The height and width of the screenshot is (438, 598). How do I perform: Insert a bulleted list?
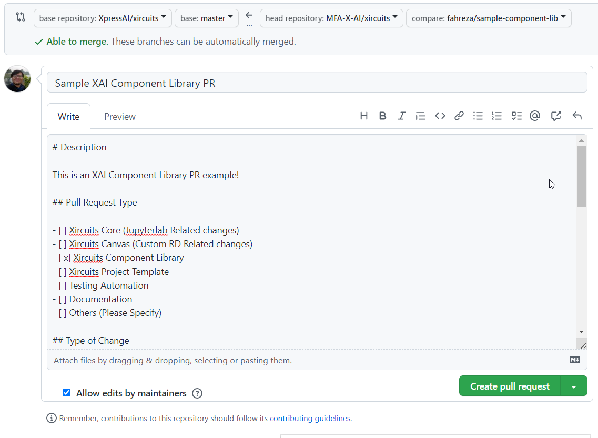[478, 116]
